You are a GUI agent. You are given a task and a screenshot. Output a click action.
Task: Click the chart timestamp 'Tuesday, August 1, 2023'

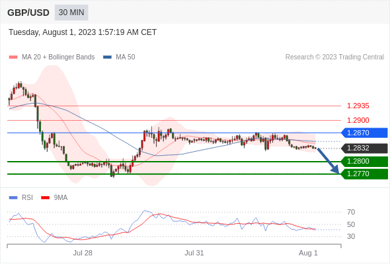(x=83, y=32)
